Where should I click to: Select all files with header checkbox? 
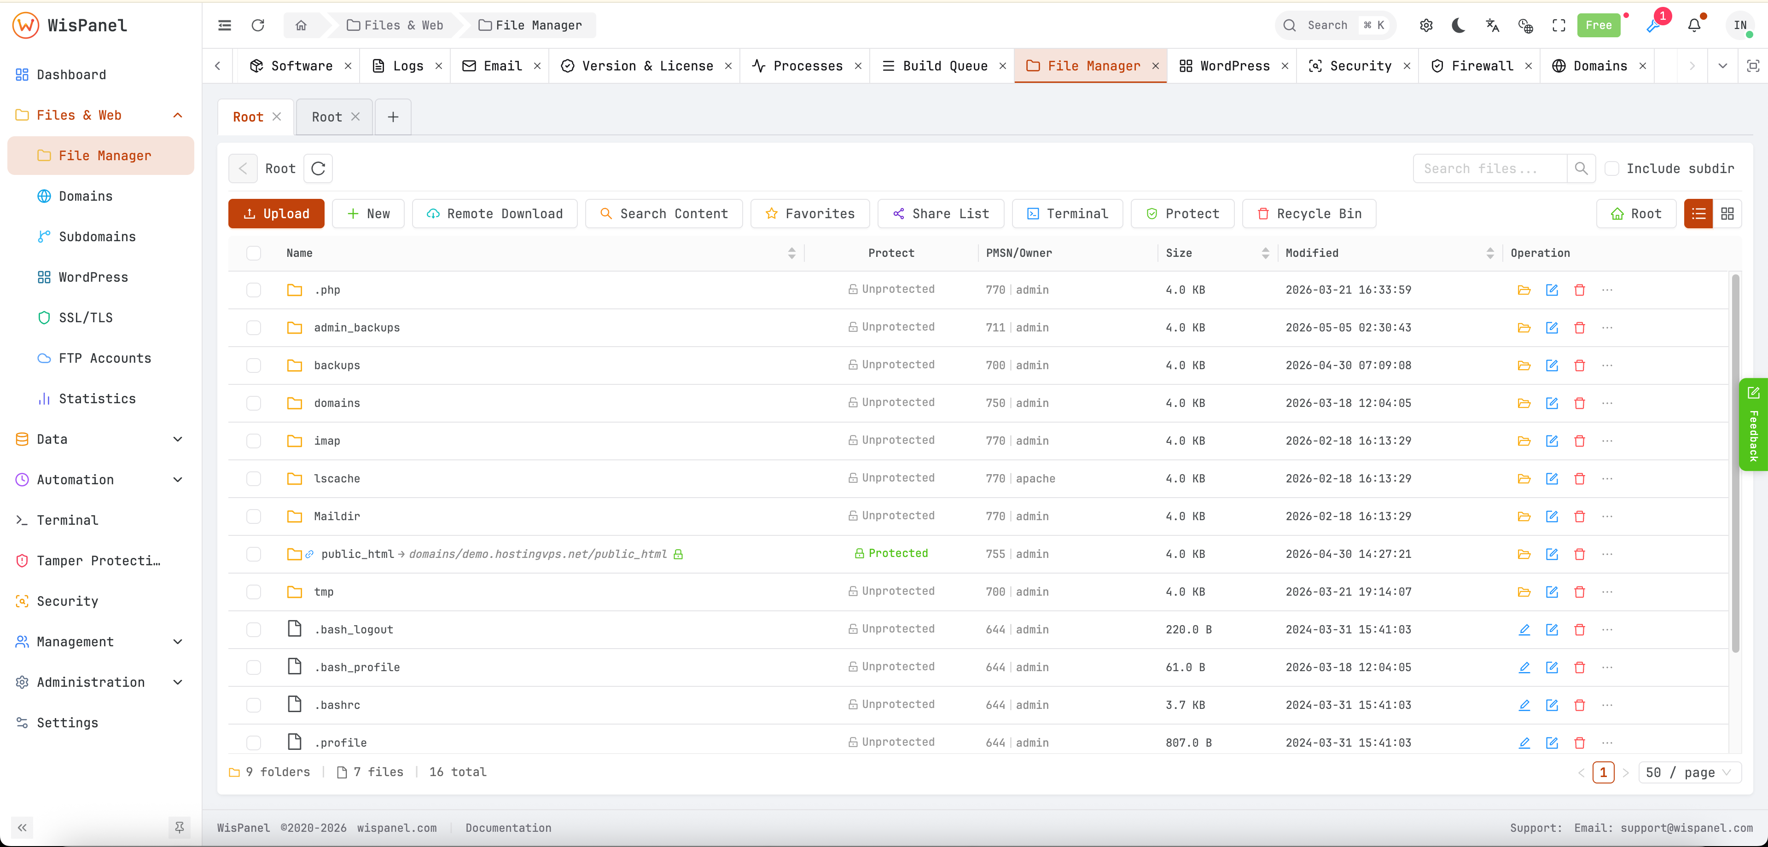pos(254,253)
